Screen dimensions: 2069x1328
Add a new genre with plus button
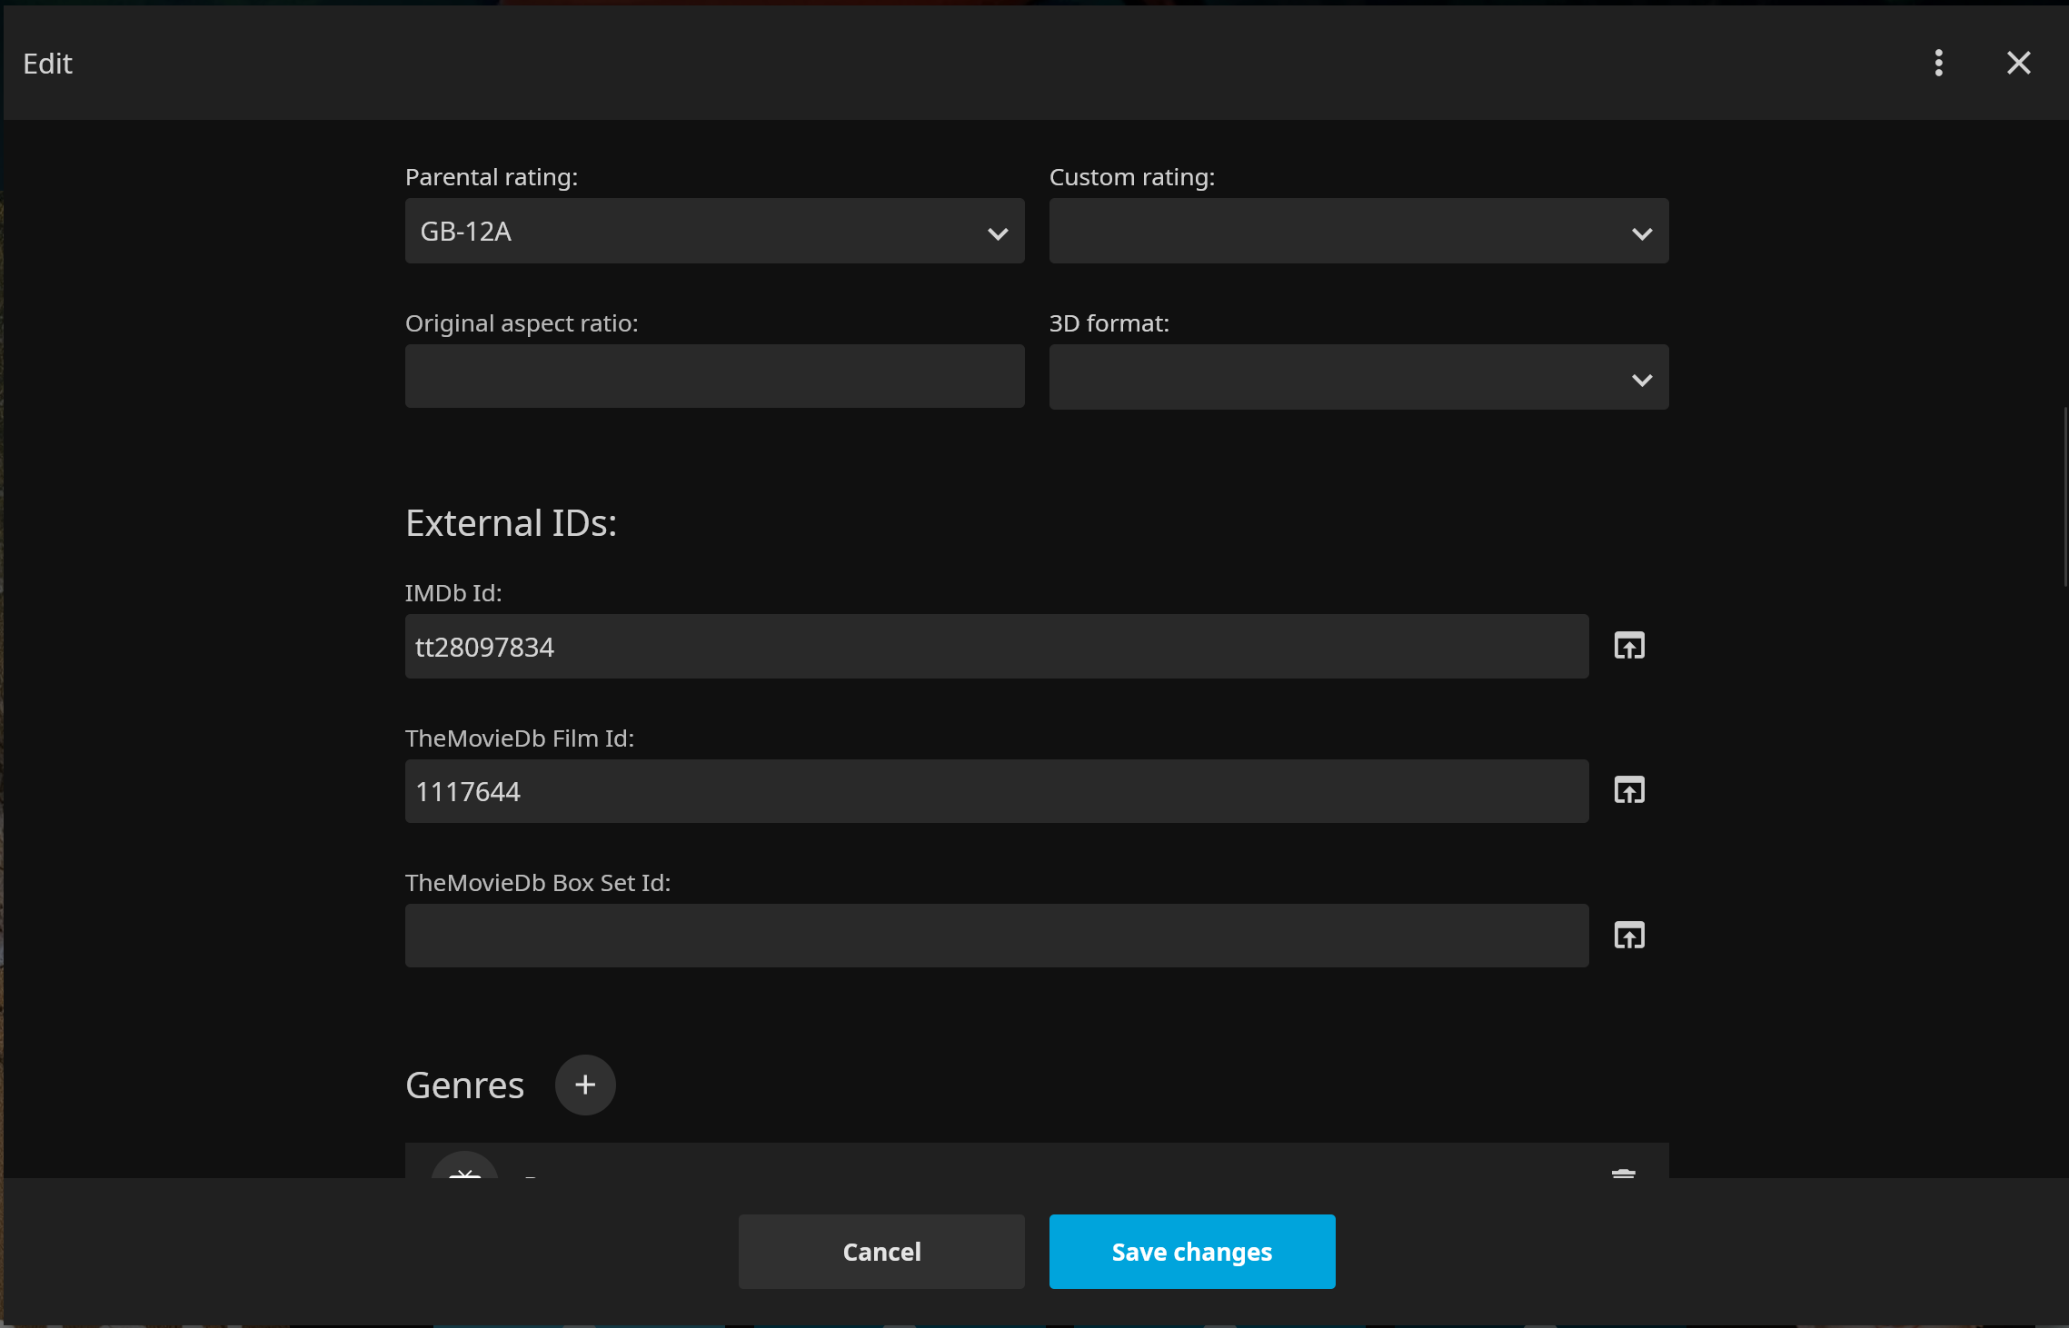click(x=585, y=1085)
